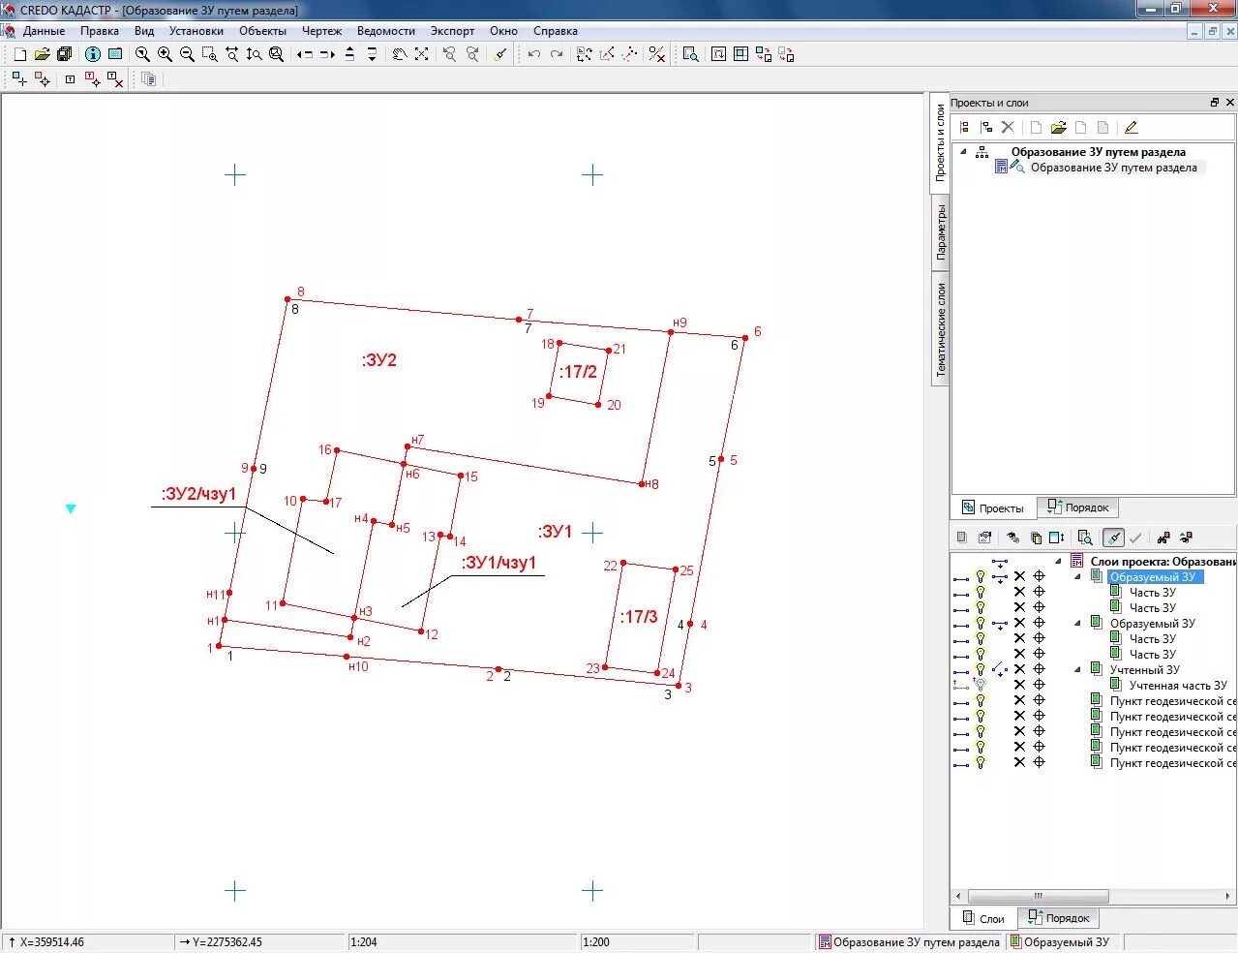Click the left arrow of layers horizontal scrollbar
Screen dimensions: 1238x953
click(x=959, y=896)
